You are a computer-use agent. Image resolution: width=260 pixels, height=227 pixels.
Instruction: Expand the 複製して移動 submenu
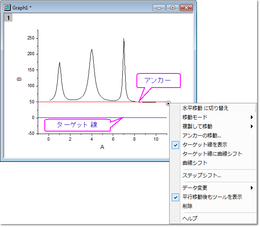[x=214, y=127]
